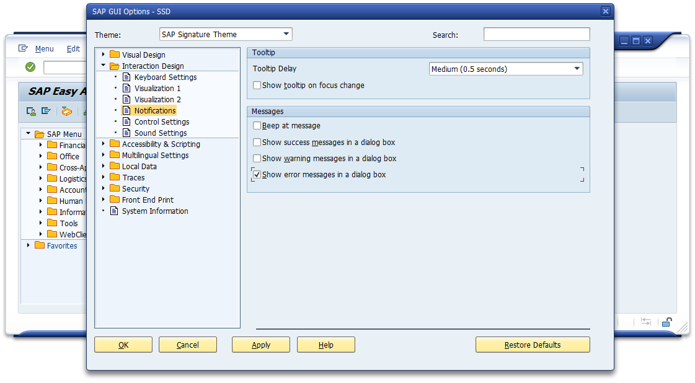Maximize the background SAP window

point(636,41)
